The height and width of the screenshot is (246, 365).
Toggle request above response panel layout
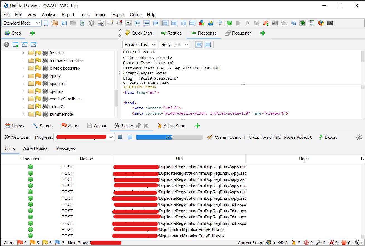pos(192,23)
